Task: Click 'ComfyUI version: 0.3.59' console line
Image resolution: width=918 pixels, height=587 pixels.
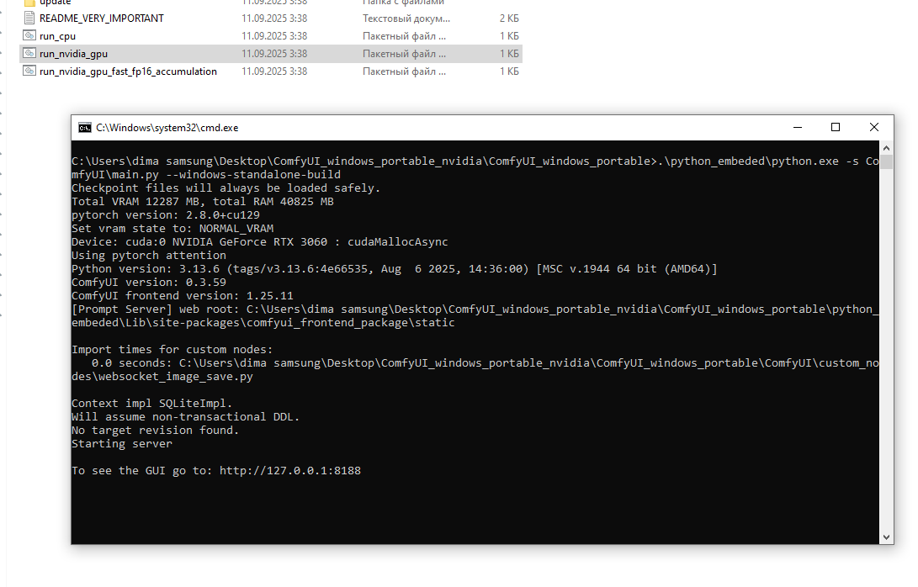Action: pyautogui.click(x=149, y=282)
